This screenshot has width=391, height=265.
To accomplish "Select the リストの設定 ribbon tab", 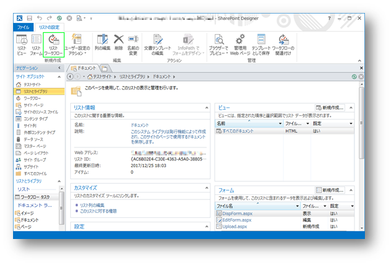I will pyautogui.click(x=49, y=27).
